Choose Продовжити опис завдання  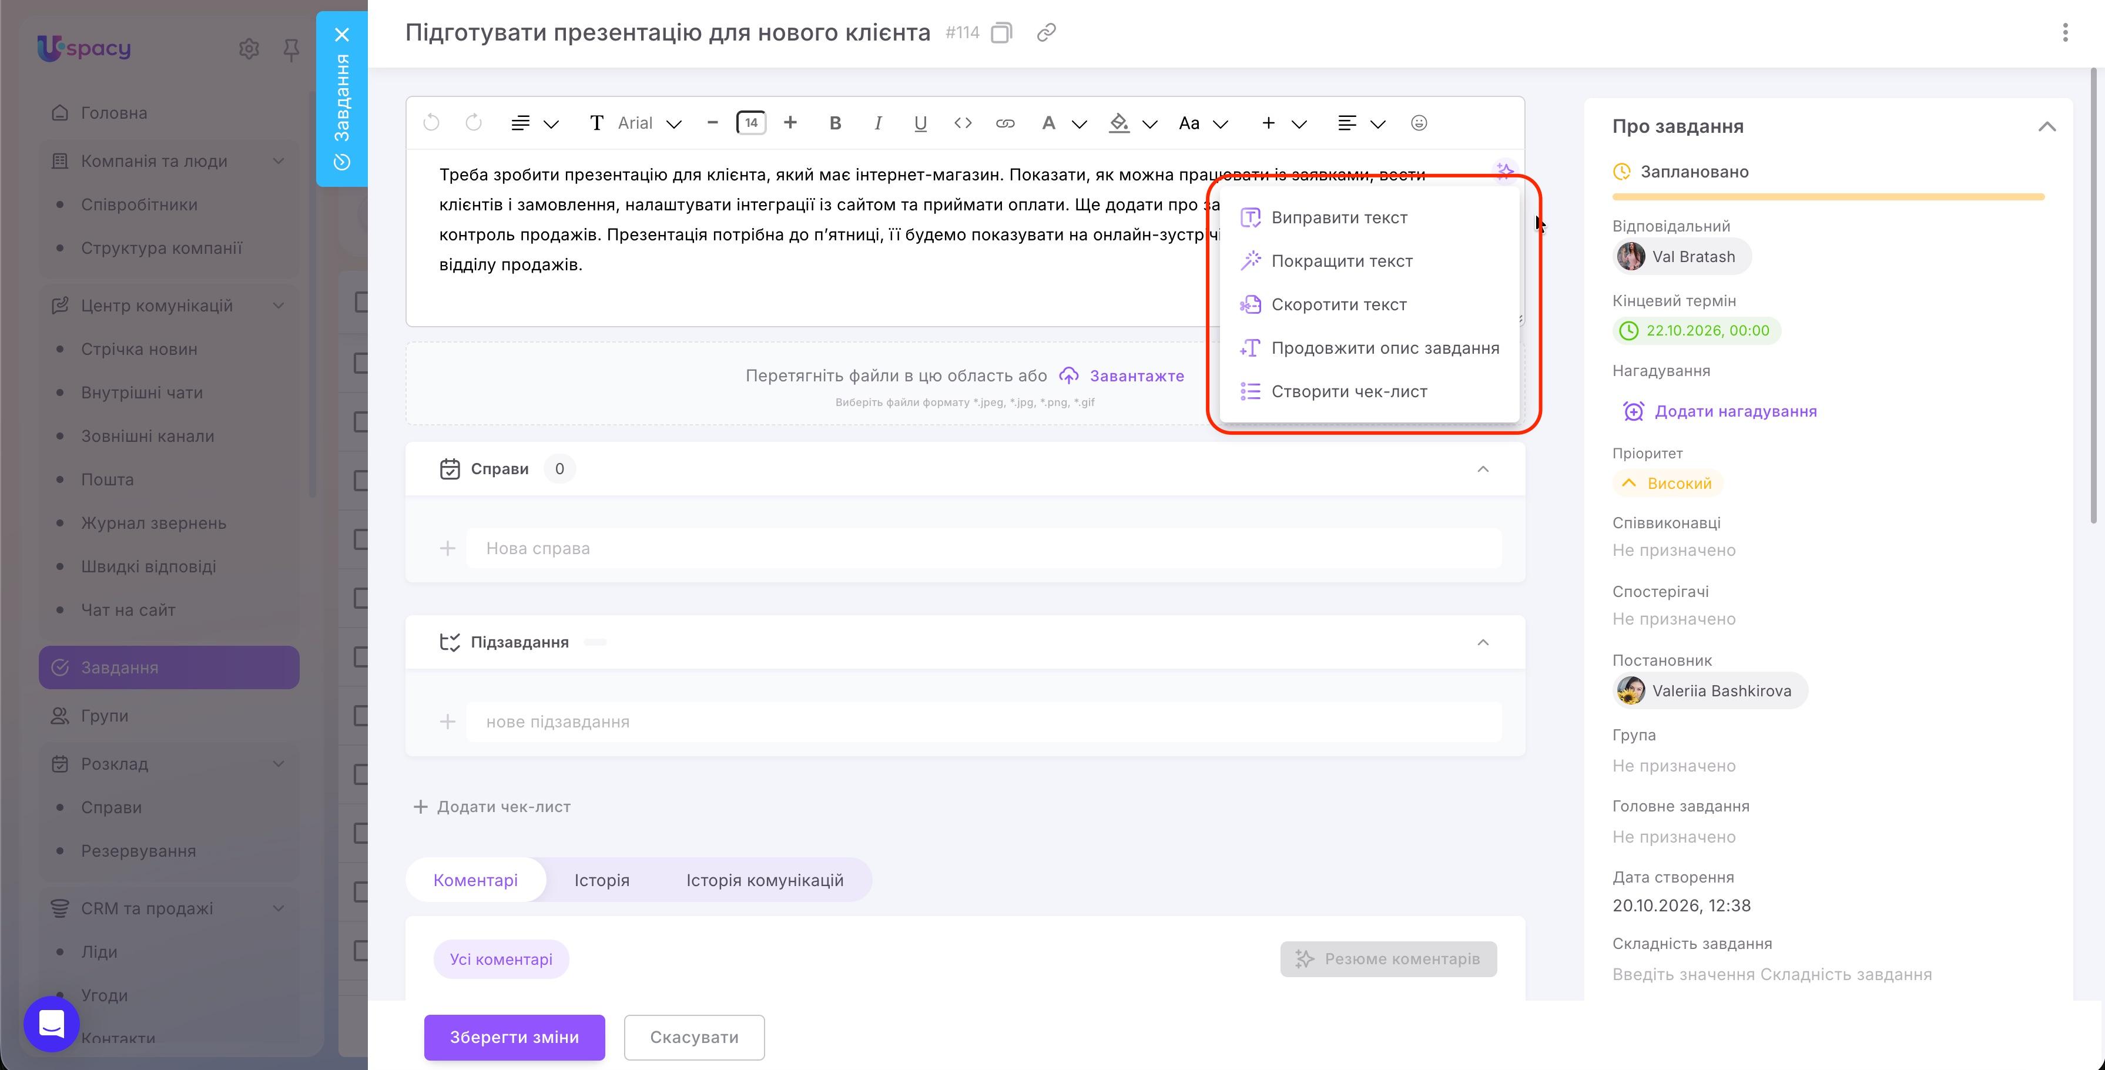tap(1369, 347)
